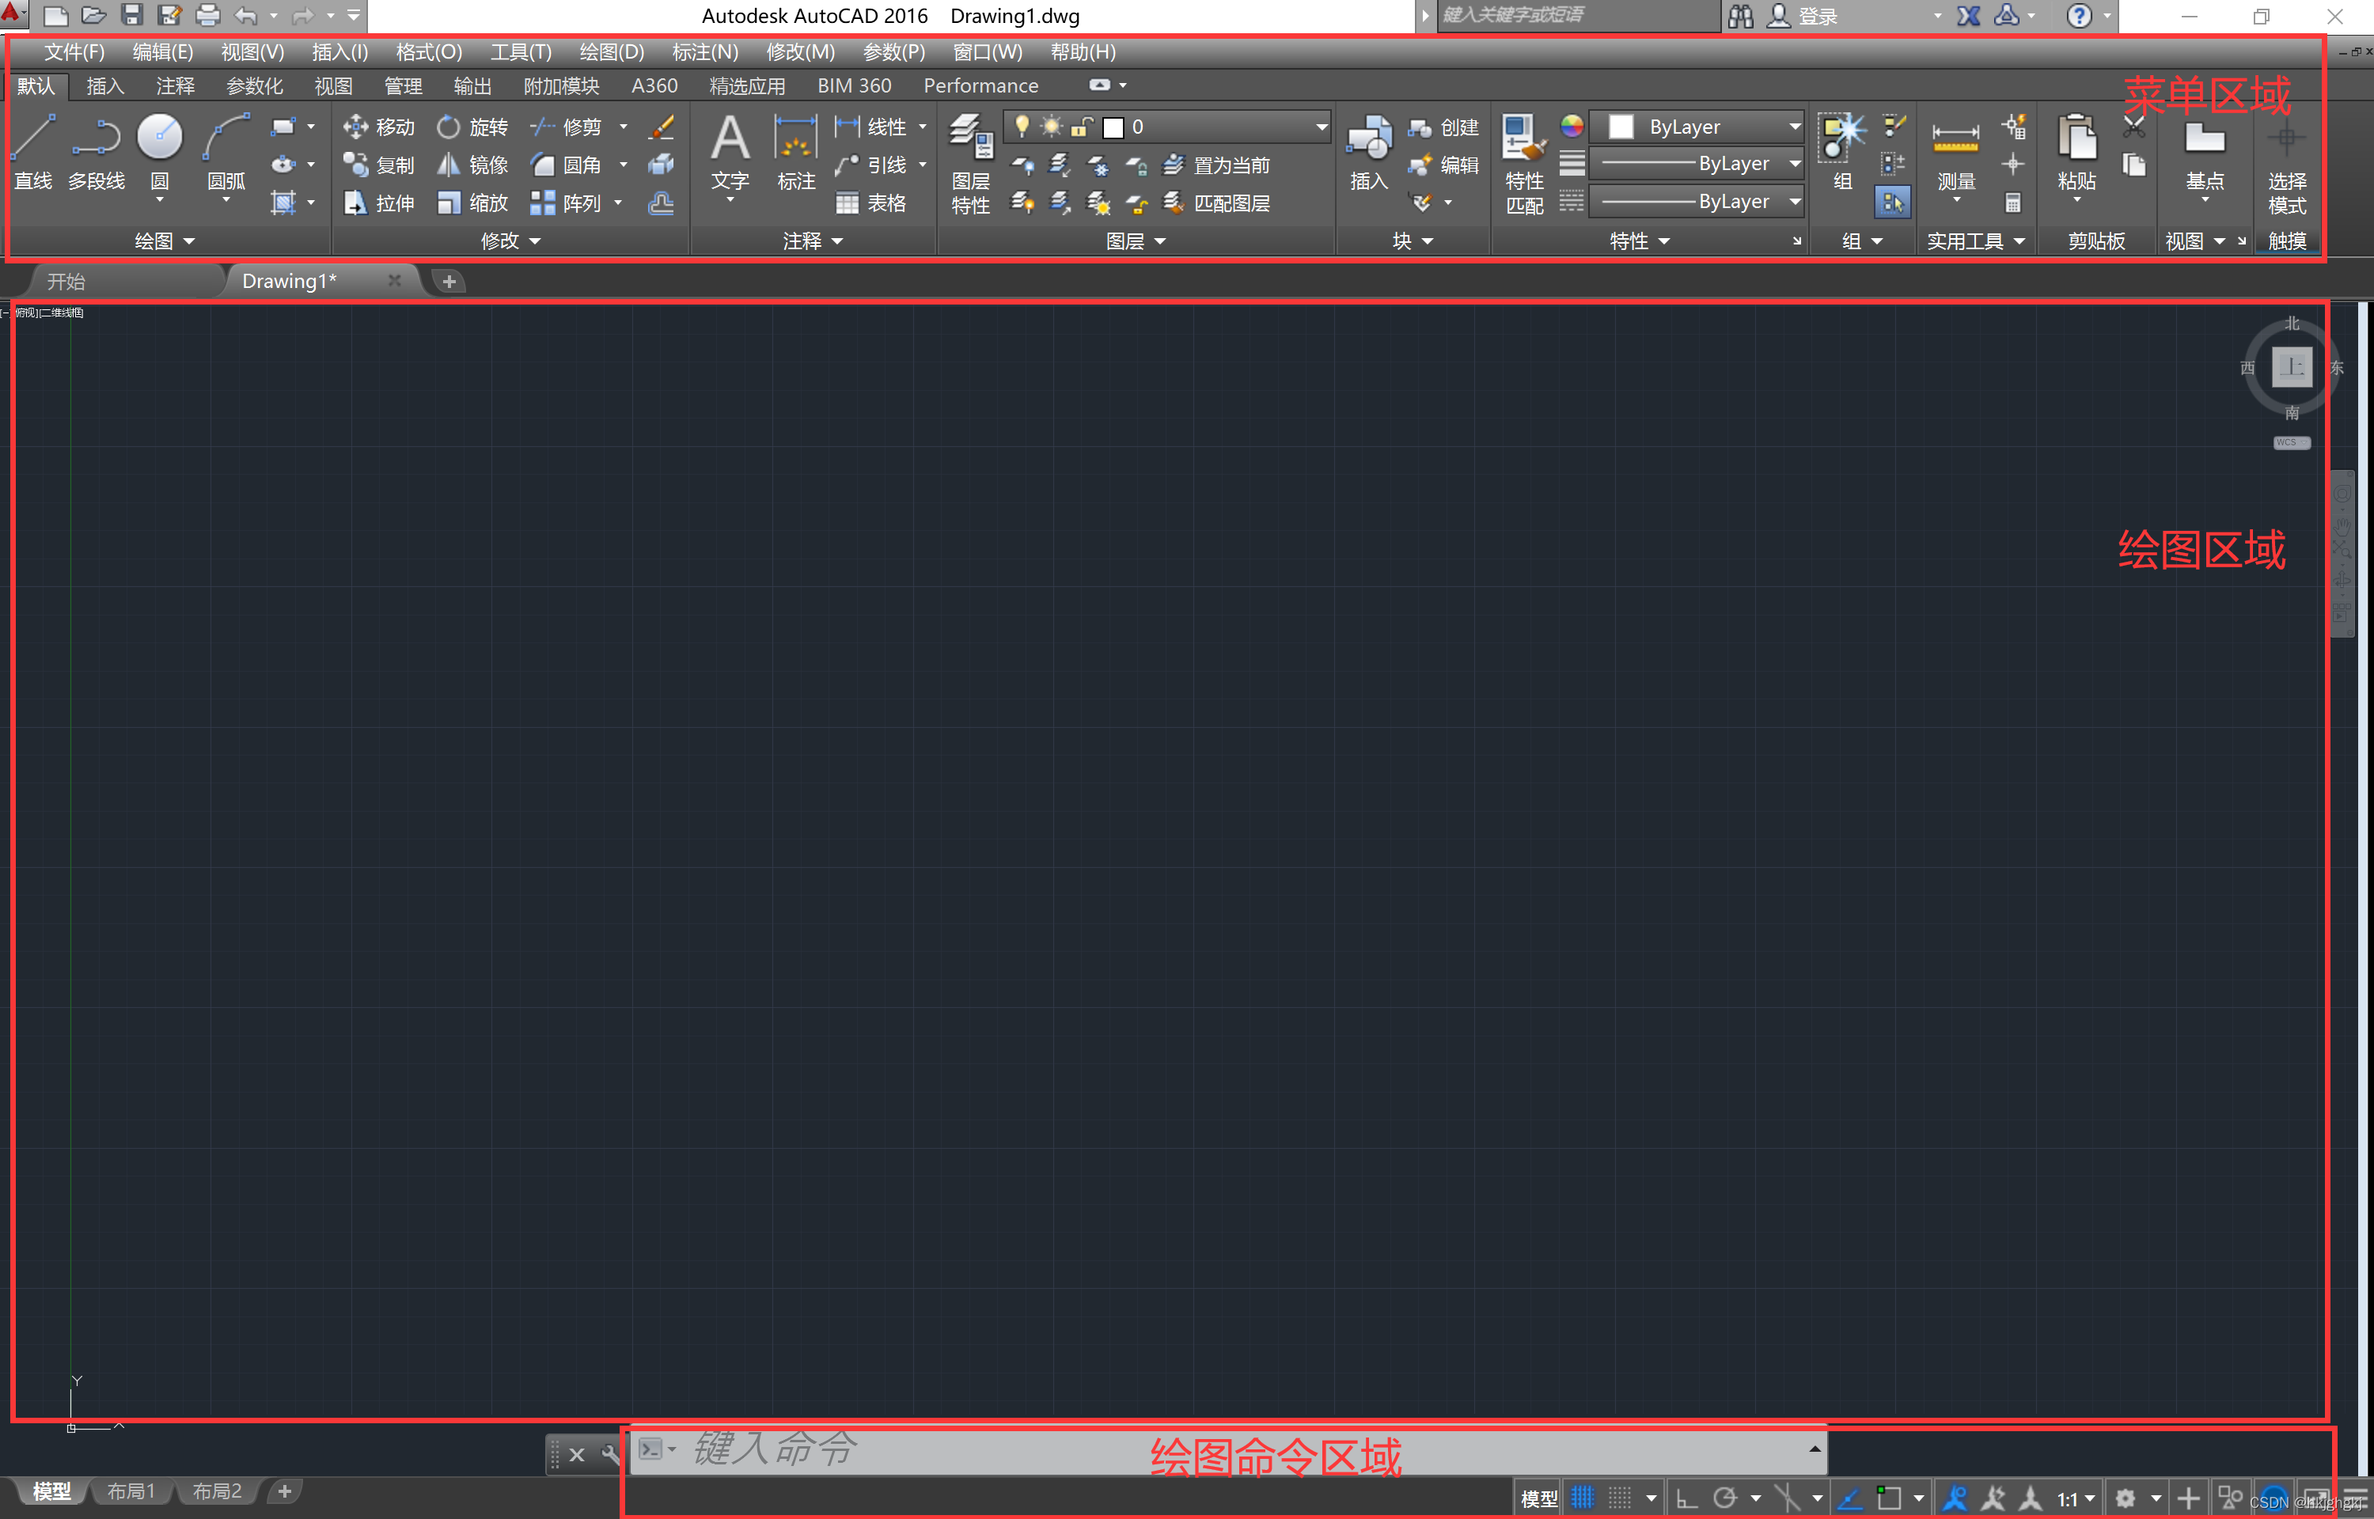Image resolution: width=2374 pixels, height=1519 pixels.
Task: Click the Paste (粘贴) clipboard icon
Action: pyautogui.click(x=2076, y=138)
